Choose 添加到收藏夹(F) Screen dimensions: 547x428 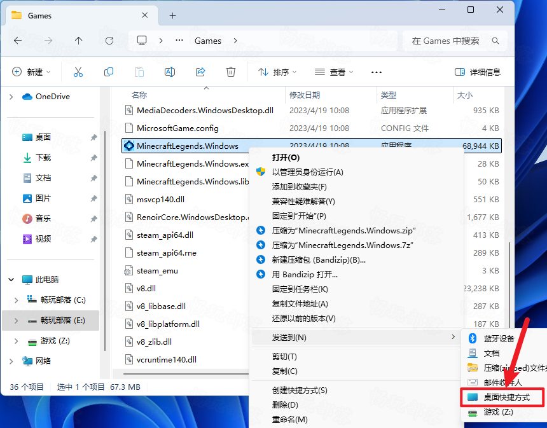click(357, 186)
